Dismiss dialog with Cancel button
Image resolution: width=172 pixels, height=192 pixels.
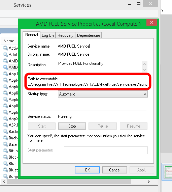(x=114, y=170)
